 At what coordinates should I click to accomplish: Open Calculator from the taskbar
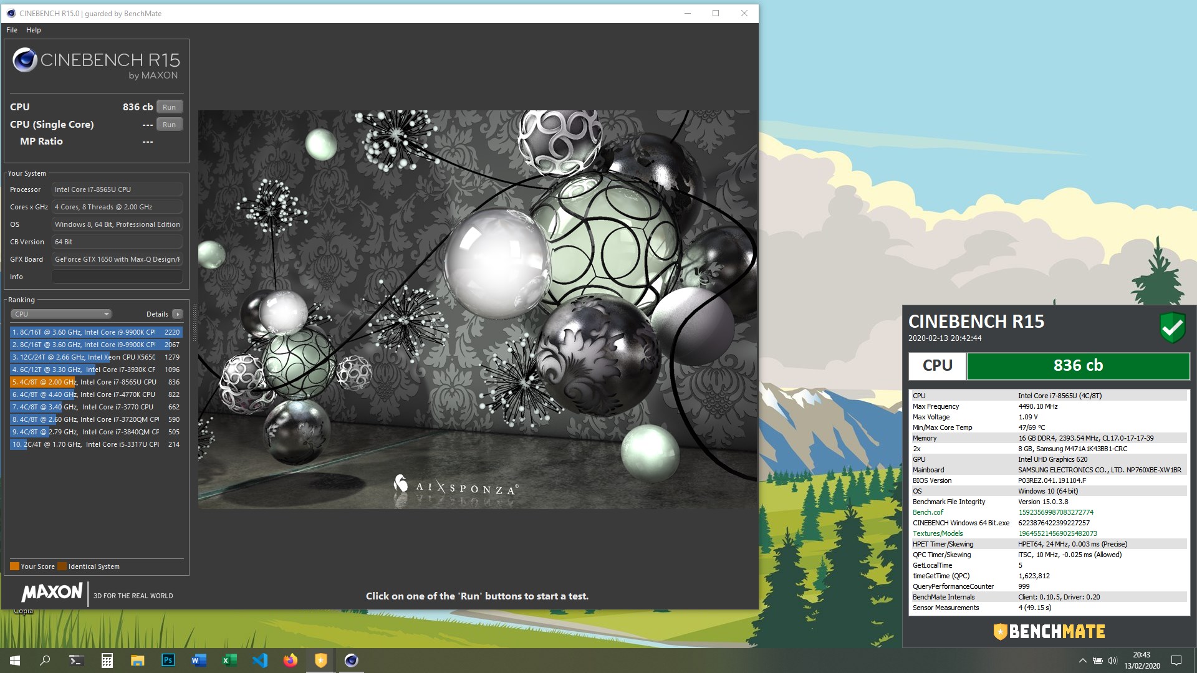click(x=107, y=661)
